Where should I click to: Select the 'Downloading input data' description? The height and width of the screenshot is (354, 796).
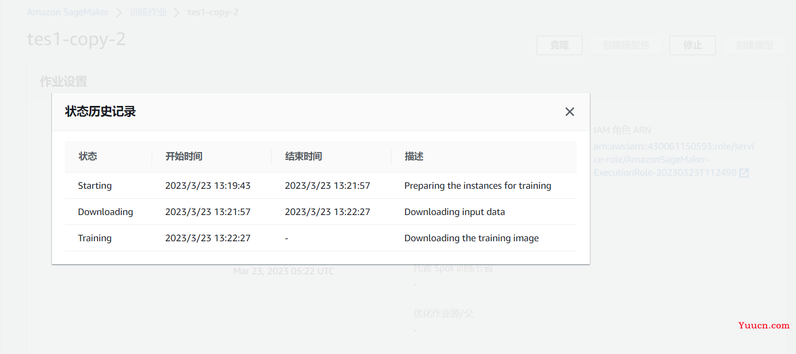coord(455,212)
